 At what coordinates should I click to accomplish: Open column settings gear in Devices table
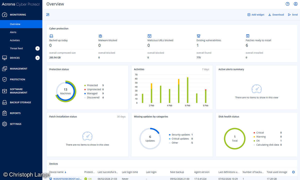point(293,172)
